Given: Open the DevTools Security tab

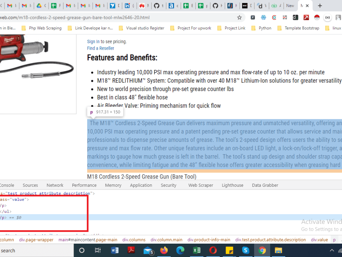Looking at the screenshot, I should tap(169, 185).
